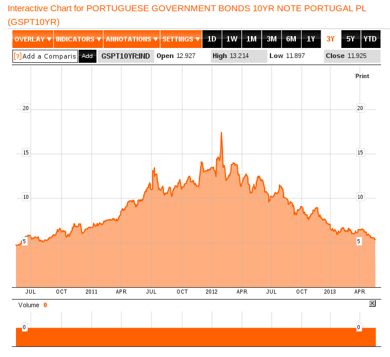390x357 pixels.
Task: Click the orange Volume bar area
Action: click(195, 336)
